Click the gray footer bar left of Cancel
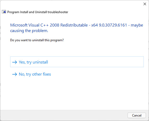 64,115
